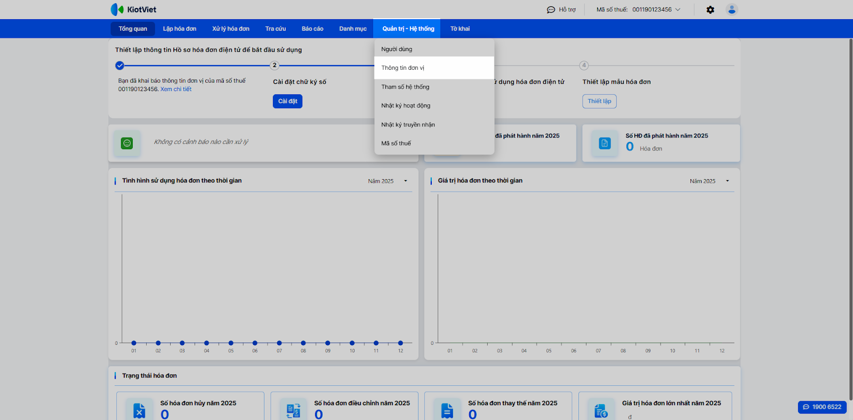853x420 pixels.
Task: Click the KiotViet logo icon
Action: (117, 10)
